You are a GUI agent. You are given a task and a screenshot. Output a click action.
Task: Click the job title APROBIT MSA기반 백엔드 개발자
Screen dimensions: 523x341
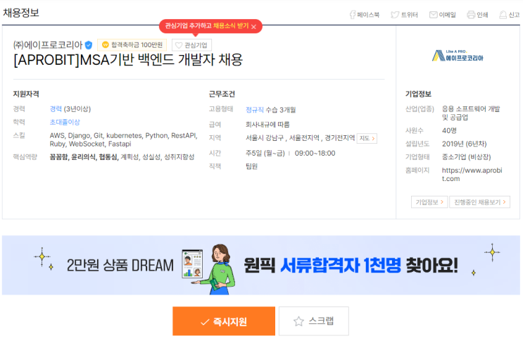pyautogui.click(x=128, y=60)
